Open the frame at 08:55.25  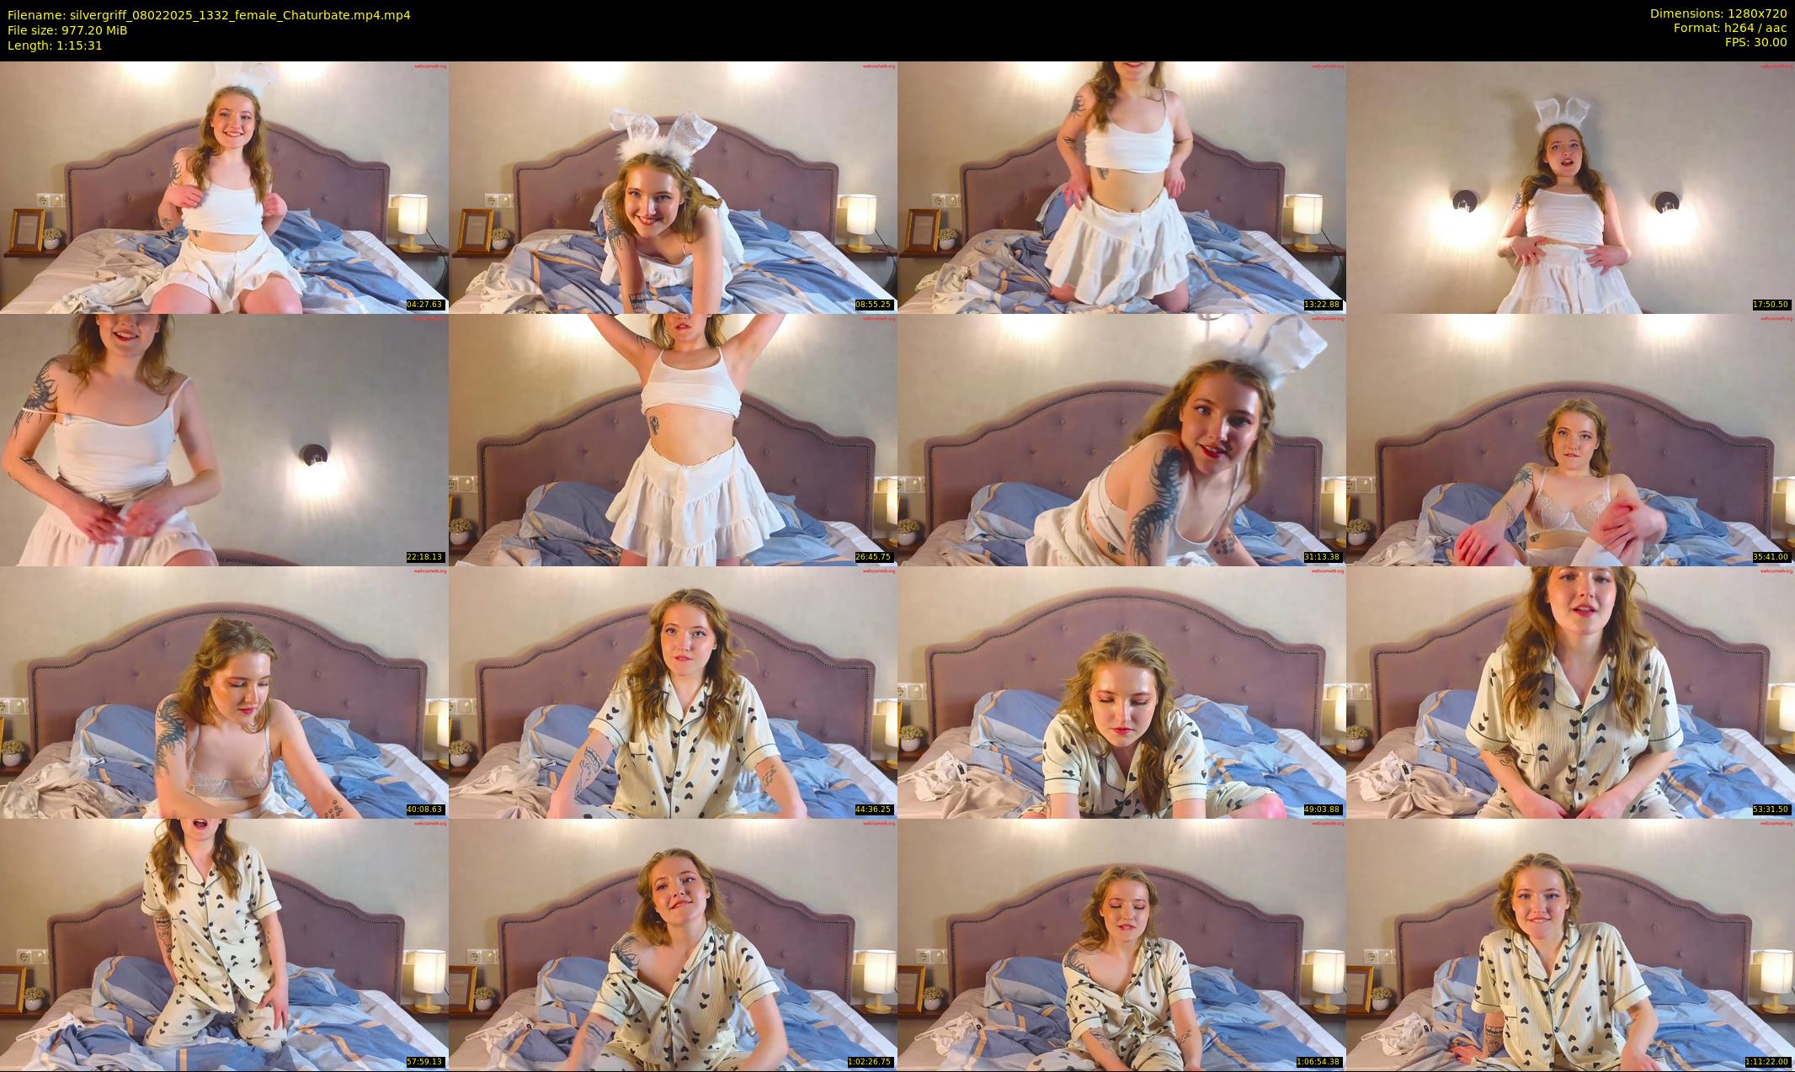(673, 187)
